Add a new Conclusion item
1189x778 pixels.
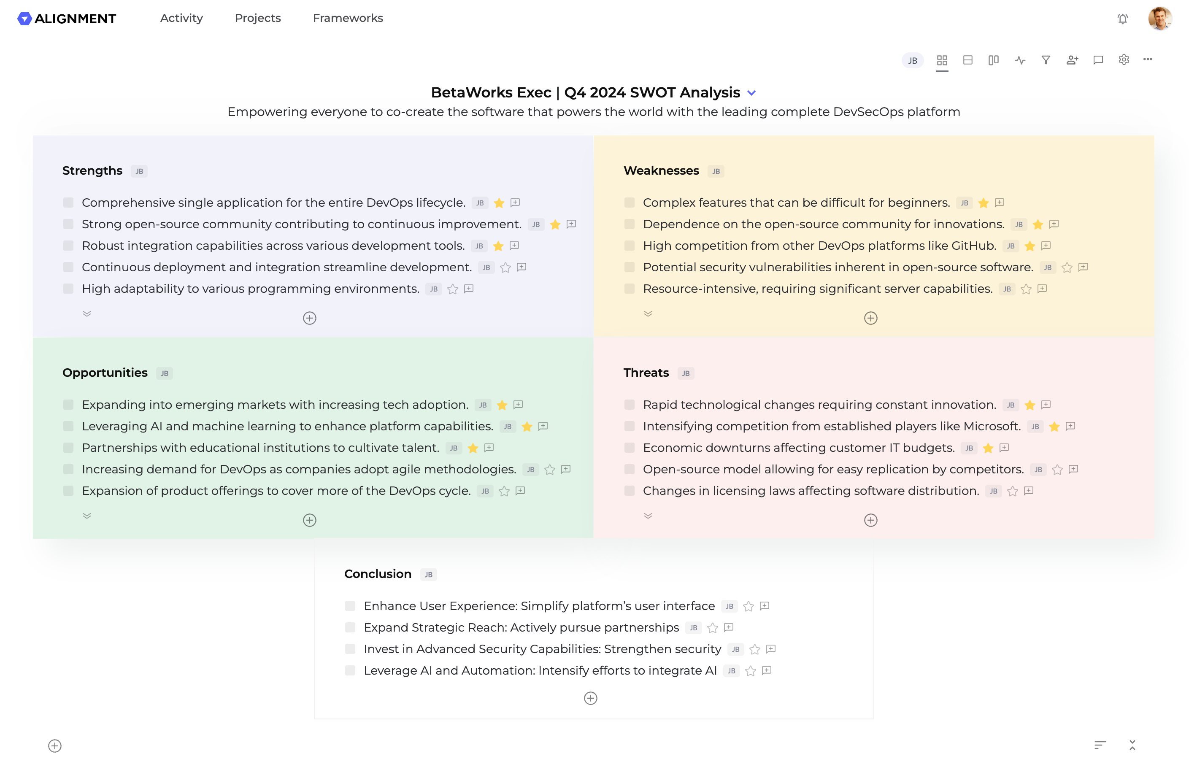tap(591, 698)
